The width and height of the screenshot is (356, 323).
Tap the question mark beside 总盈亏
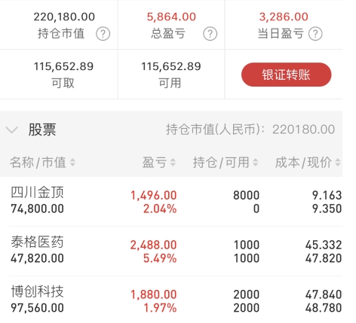click(210, 34)
